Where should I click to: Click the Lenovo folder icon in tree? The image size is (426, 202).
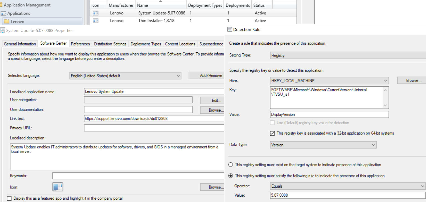7,22
